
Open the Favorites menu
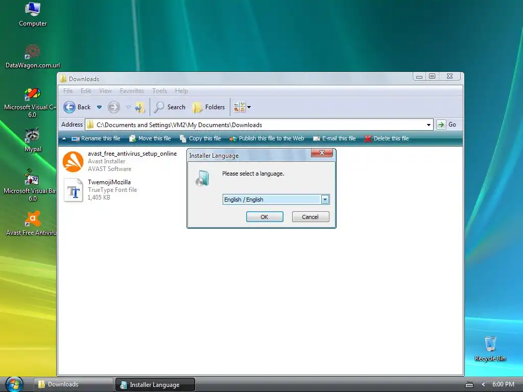pyautogui.click(x=132, y=91)
